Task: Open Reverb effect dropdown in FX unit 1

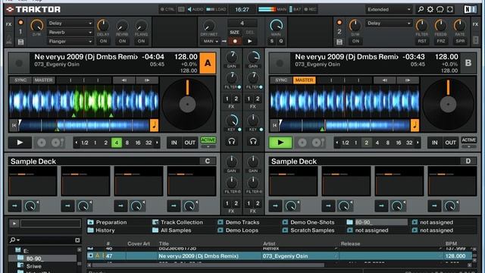Action: [x=70, y=32]
